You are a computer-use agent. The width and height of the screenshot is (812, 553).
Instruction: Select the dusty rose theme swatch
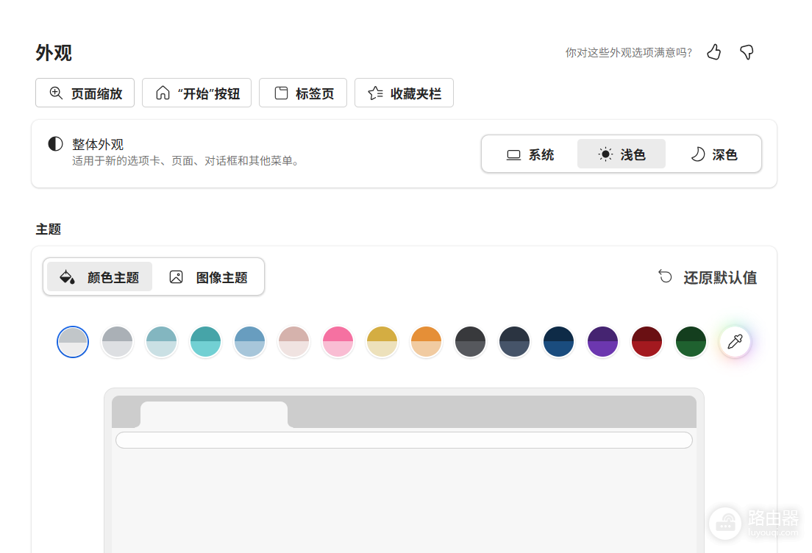(293, 342)
